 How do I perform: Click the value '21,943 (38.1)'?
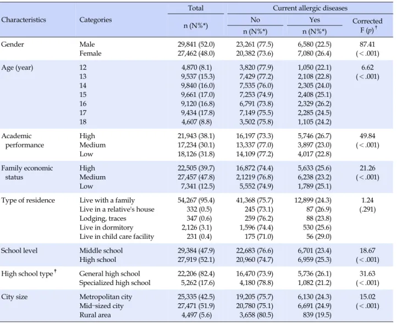tap(196, 136)
